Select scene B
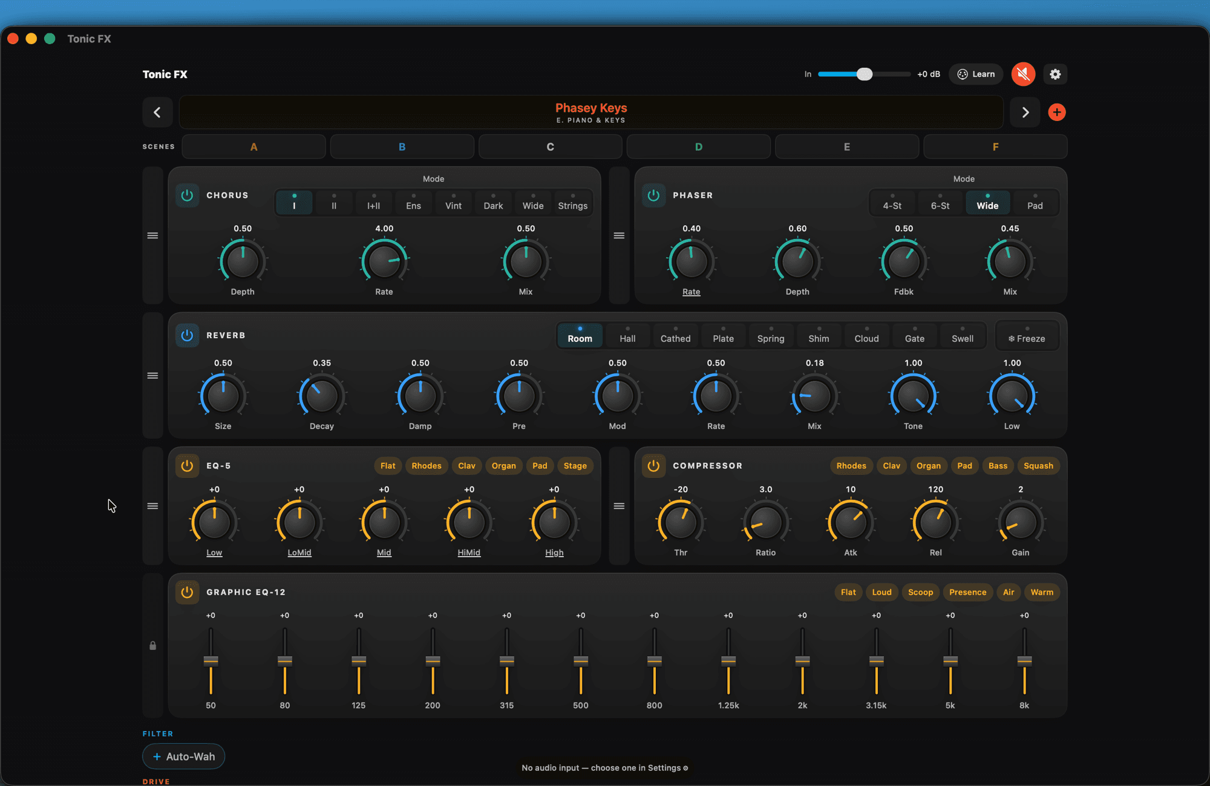This screenshot has height=786, width=1210. coord(402,147)
